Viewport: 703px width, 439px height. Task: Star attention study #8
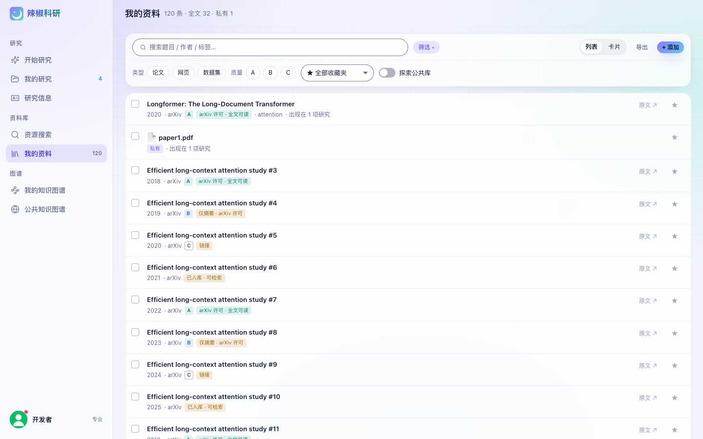click(x=675, y=334)
